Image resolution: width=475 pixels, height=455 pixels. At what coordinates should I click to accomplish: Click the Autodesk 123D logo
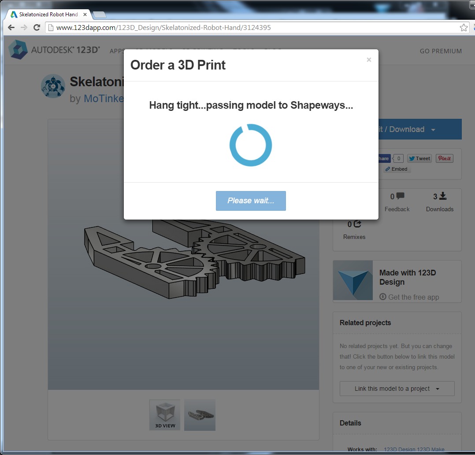[x=54, y=50]
